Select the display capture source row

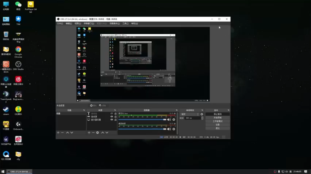click(x=101, y=120)
